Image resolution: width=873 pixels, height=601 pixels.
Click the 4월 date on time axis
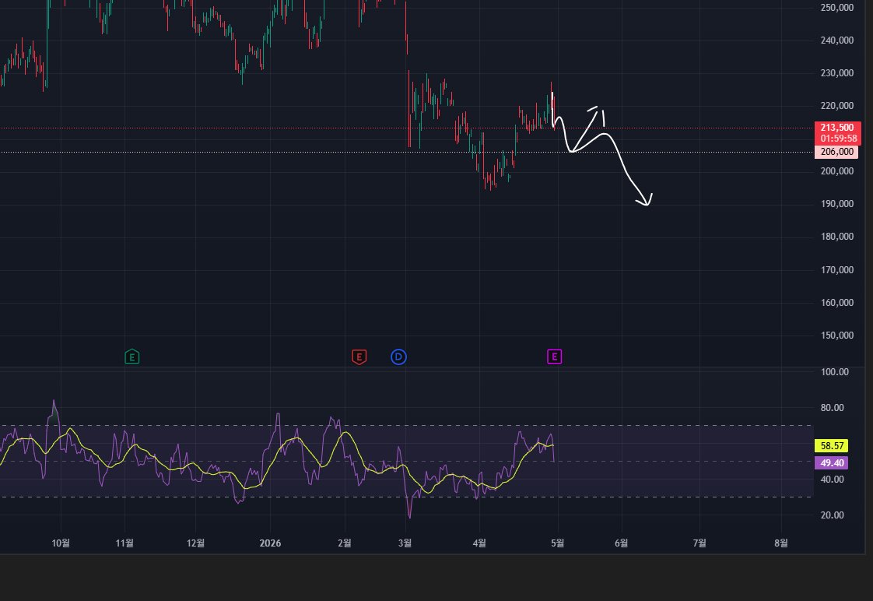coord(479,543)
